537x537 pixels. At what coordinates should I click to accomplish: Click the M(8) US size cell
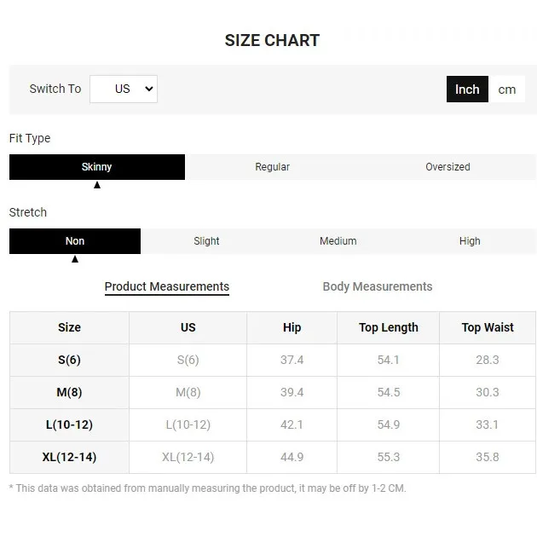tap(188, 392)
